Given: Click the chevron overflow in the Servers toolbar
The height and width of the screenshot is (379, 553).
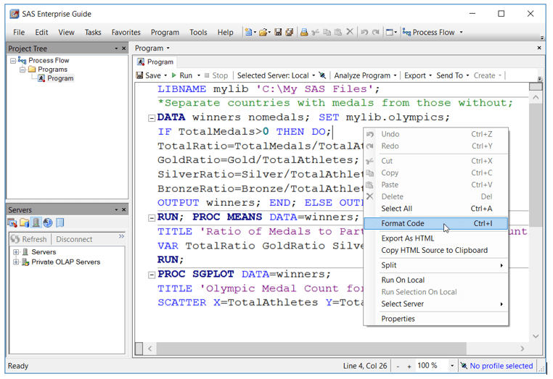Looking at the screenshot, I should [x=121, y=236].
